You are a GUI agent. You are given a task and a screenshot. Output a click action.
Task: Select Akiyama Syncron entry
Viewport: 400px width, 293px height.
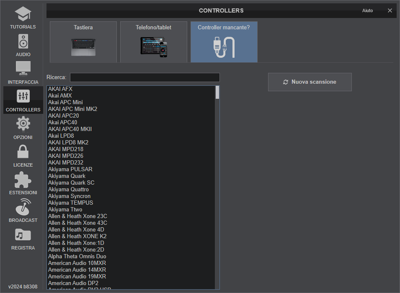pyautogui.click(x=131, y=196)
